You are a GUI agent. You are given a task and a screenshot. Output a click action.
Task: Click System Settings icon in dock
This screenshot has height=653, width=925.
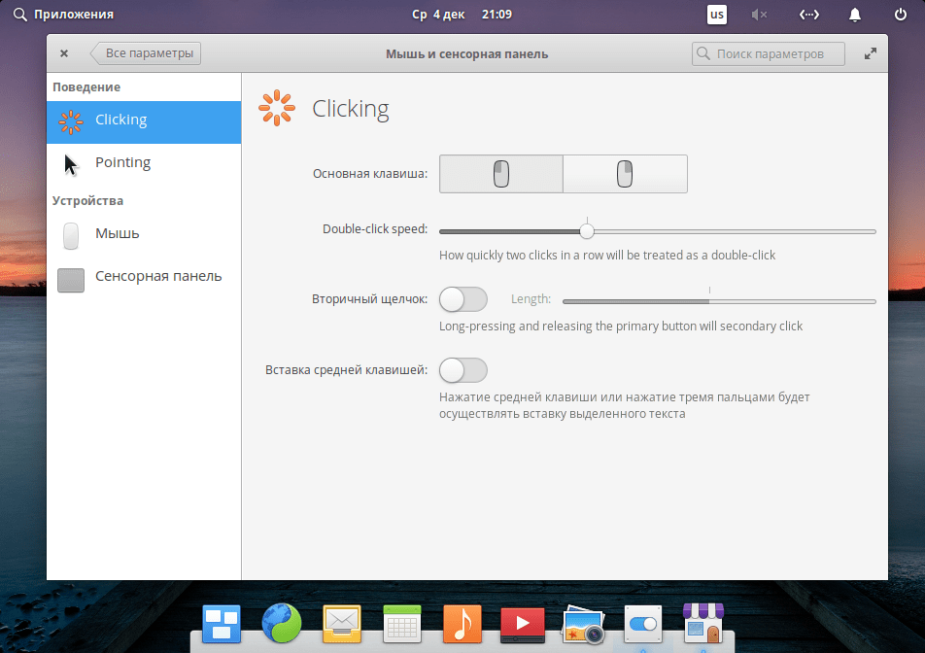point(643,624)
